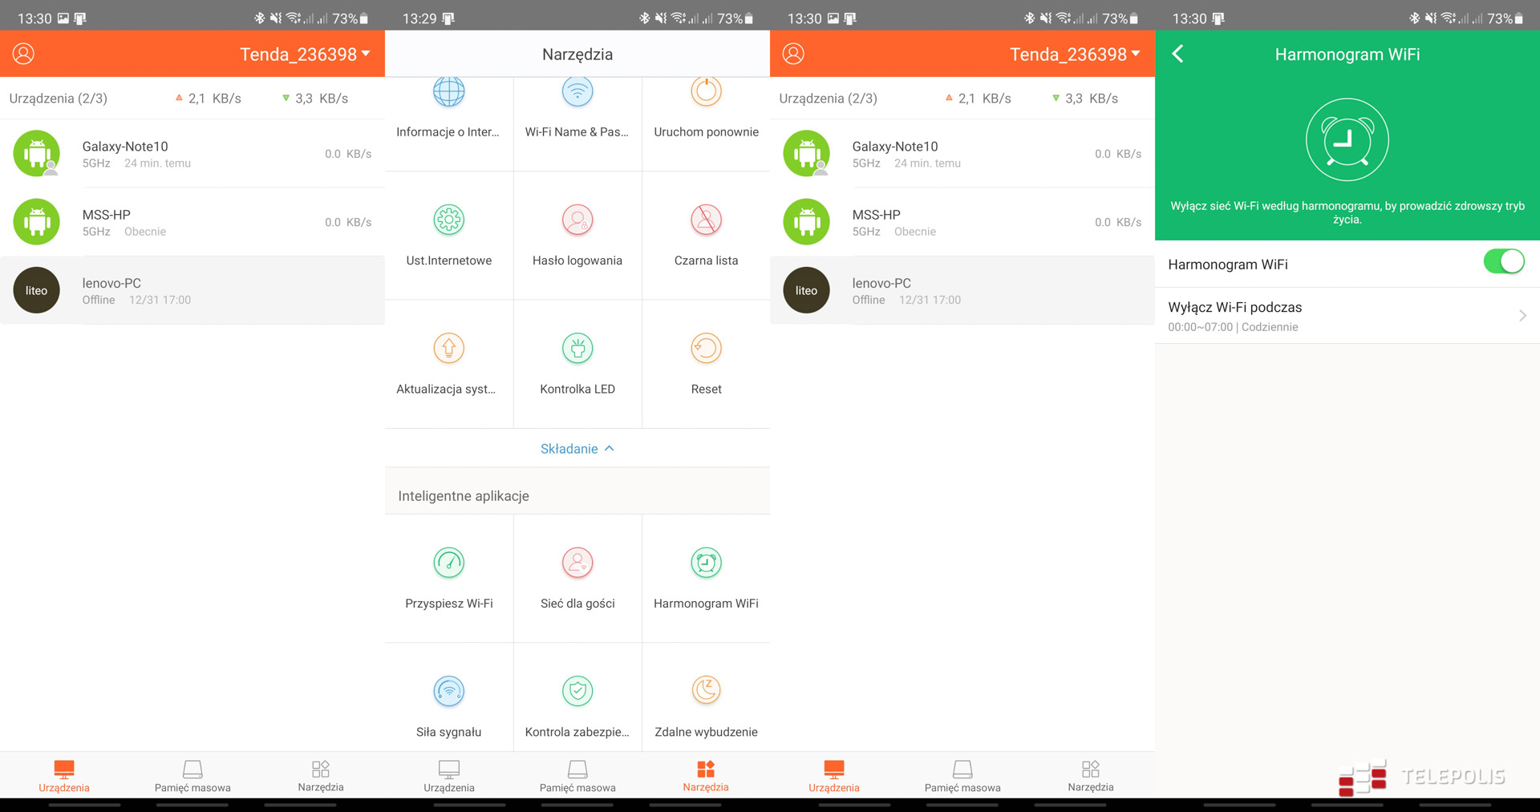Collapse the Składanie tools section

577,449
